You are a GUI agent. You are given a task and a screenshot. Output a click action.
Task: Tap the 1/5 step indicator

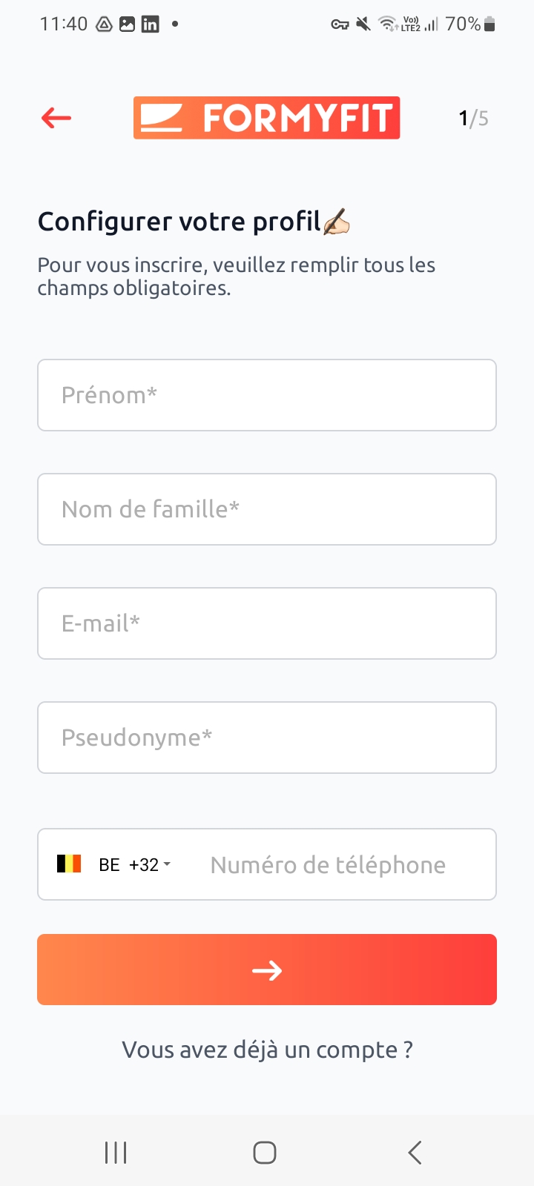[x=473, y=119]
